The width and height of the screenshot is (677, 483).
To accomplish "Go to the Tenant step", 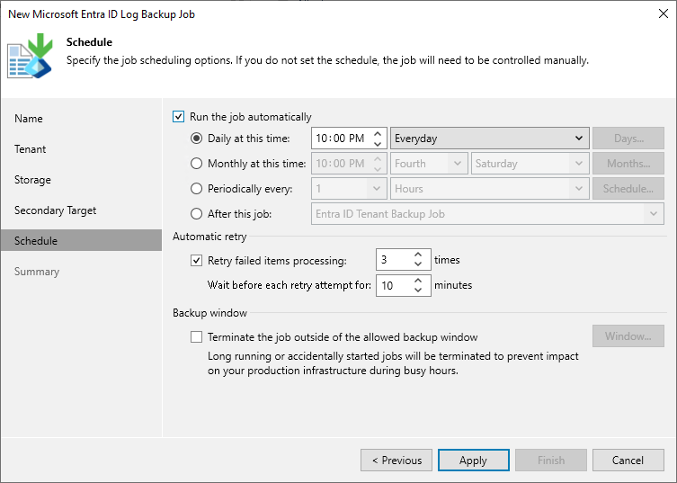I will coord(30,149).
